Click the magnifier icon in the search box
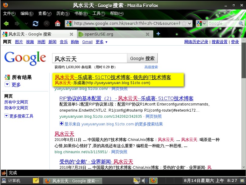Viewport: 246px width, 185px height. (241, 24)
